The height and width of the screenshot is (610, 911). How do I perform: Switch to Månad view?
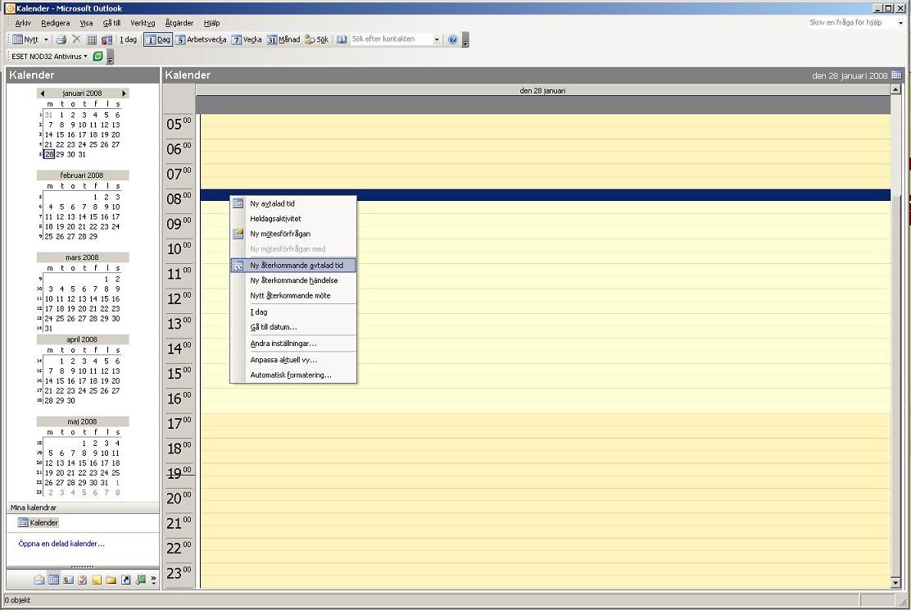pos(283,39)
